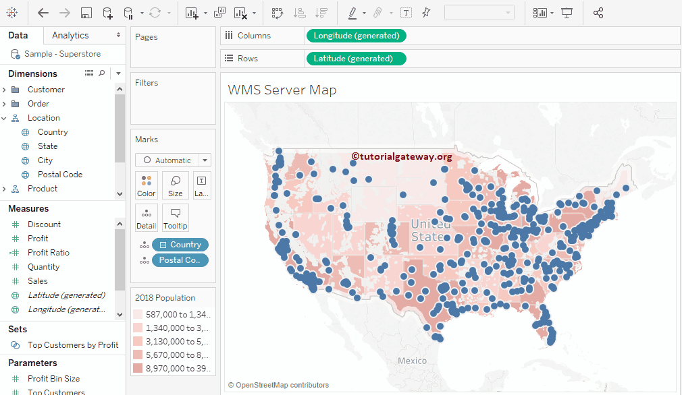Click the Tooltip button on Marks card
Screen dimensions: 682x395
point(175,217)
